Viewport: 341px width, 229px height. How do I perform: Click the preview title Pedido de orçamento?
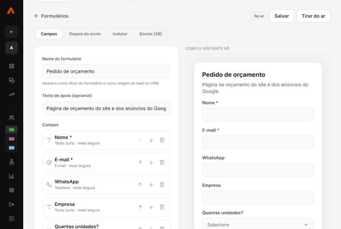point(234,75)
